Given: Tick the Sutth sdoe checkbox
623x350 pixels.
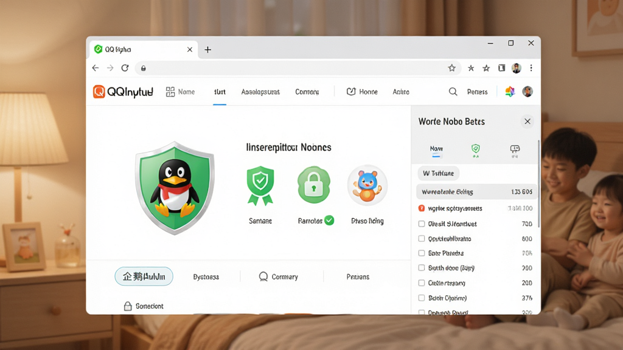Looking at the screenshot, I should click(422, 268).
